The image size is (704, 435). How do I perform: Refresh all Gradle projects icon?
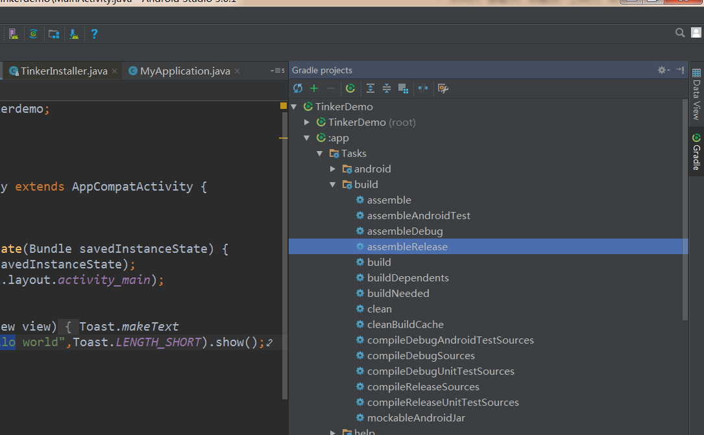(298, 88)
